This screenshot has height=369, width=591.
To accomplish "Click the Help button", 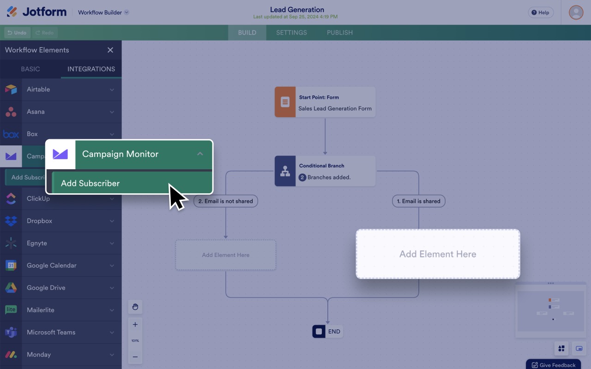I will [541, 12].
